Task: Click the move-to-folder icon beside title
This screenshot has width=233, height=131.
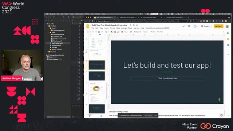Action: [134, 25]
